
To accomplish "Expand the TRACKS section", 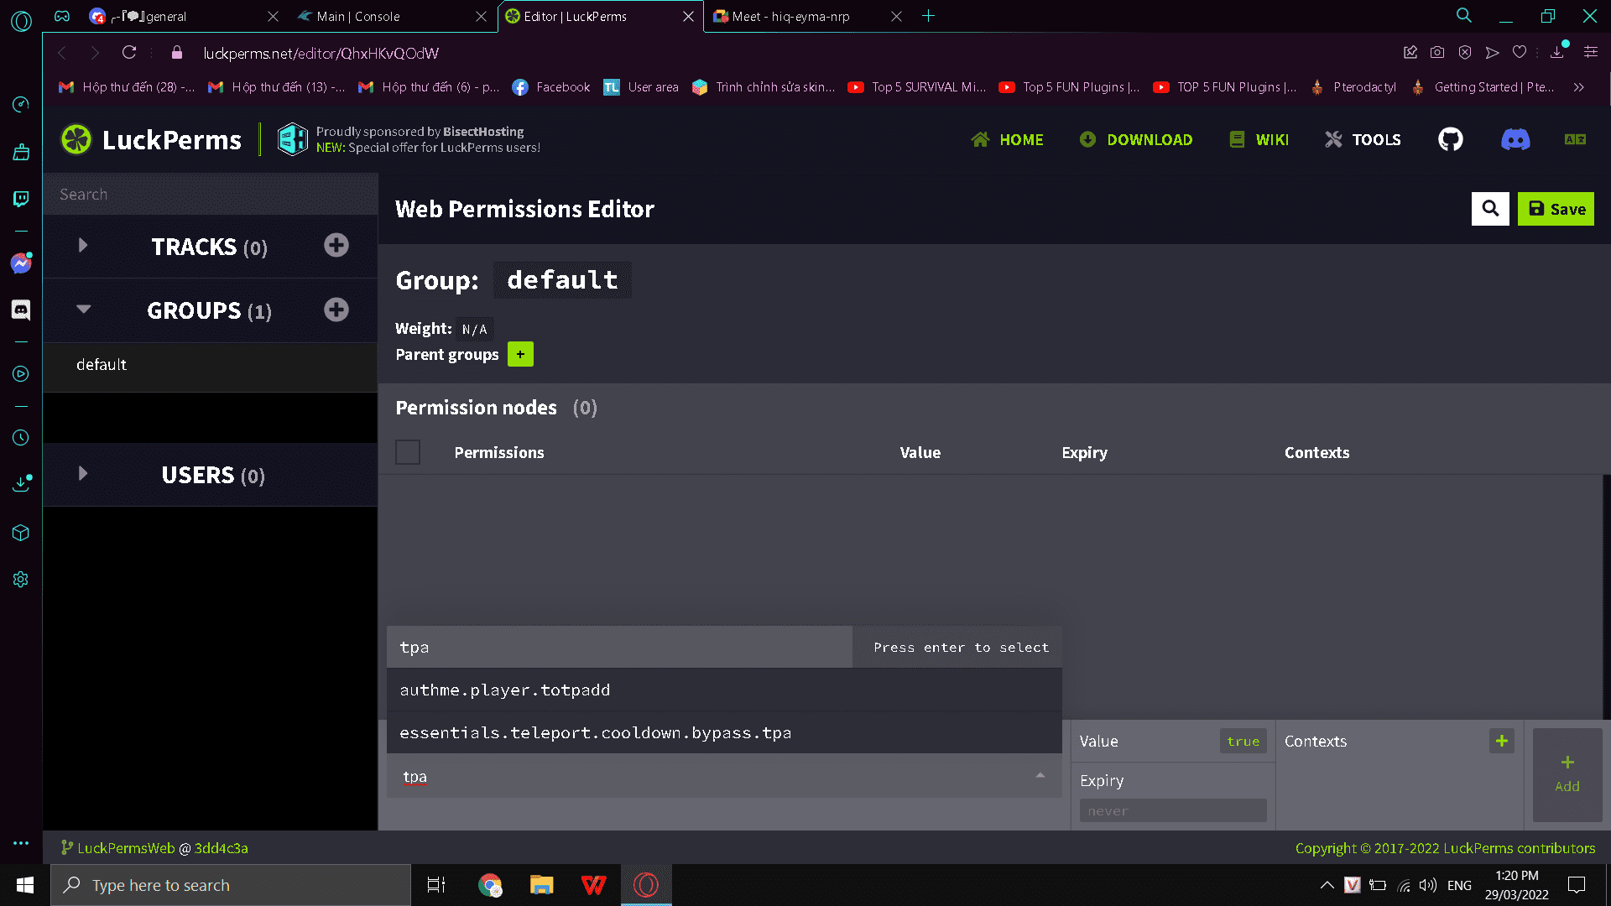I will [82, 246].
